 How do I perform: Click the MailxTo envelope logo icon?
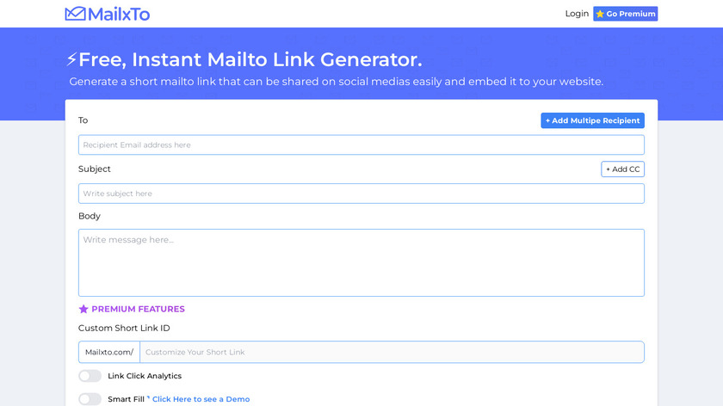tap(75, 14)
